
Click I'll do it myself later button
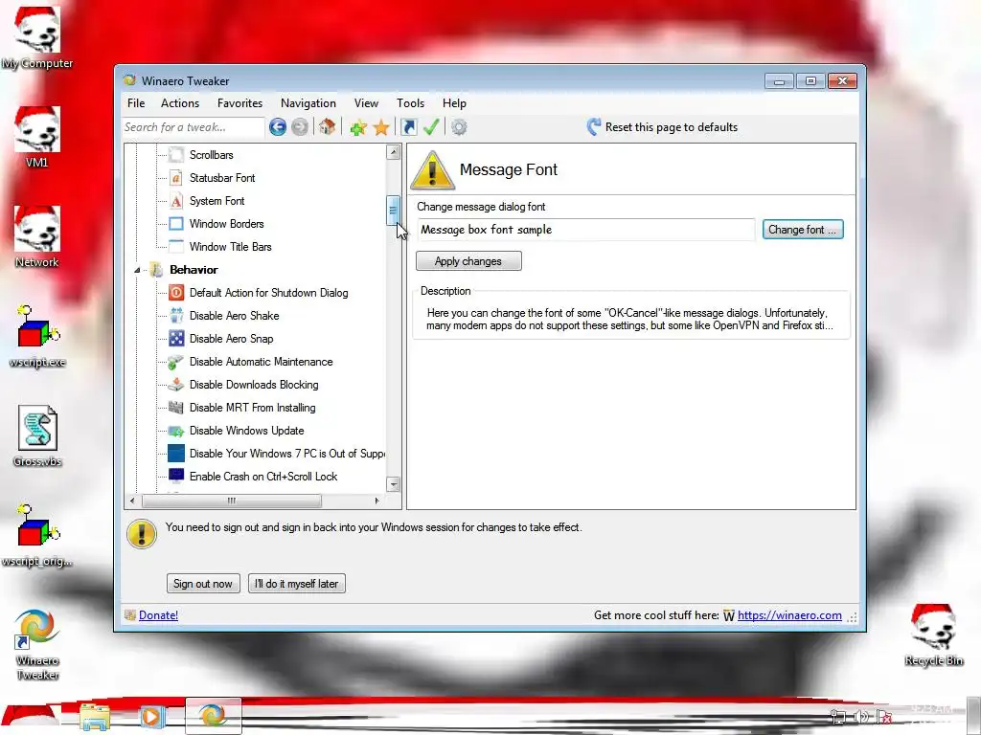click(x=297, y=584)
